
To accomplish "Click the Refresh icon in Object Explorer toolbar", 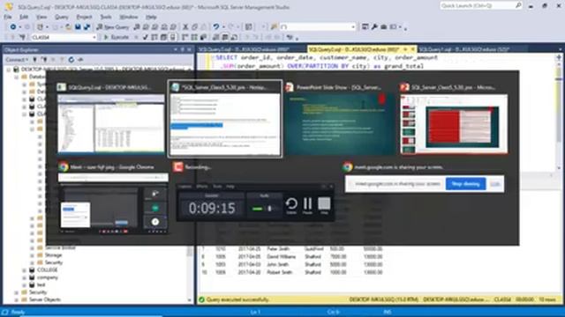I will tap(72, 59).
